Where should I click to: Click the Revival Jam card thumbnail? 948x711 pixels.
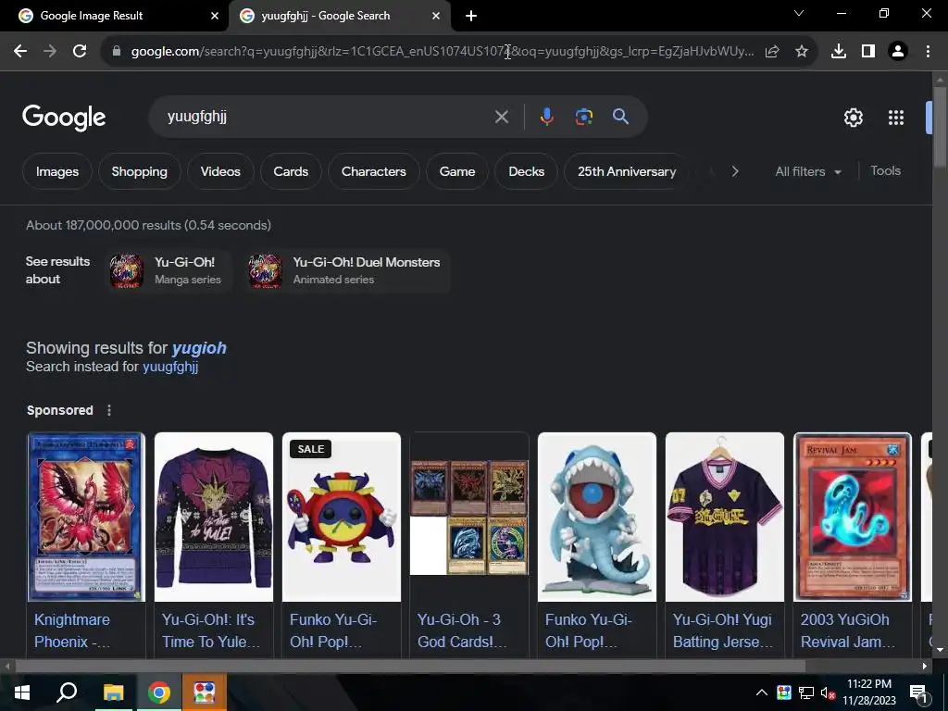853,517
